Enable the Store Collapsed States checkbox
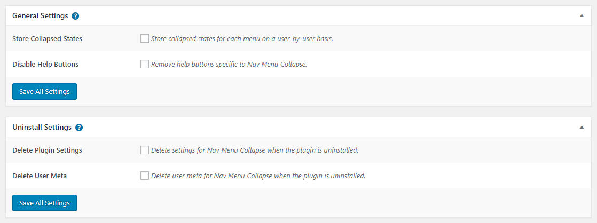Image resolution: width=597 pixels, height=223 pixels. pyautogui.click(x=144, y=38)
